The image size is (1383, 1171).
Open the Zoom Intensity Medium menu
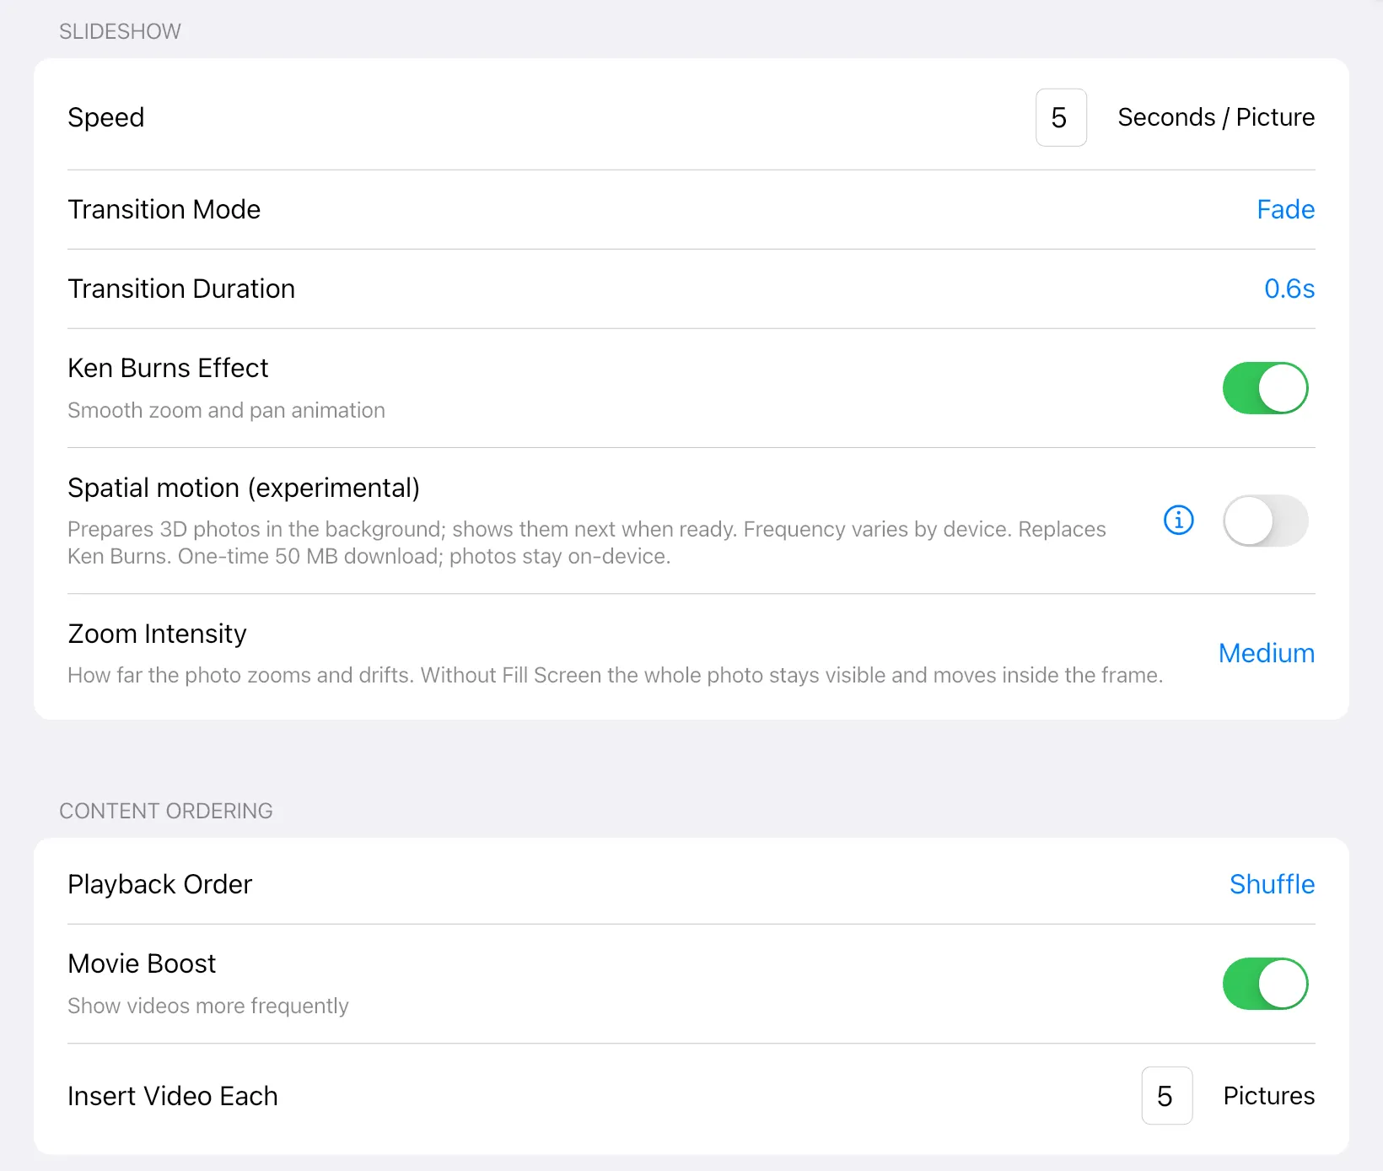(x=1266, y=653)
